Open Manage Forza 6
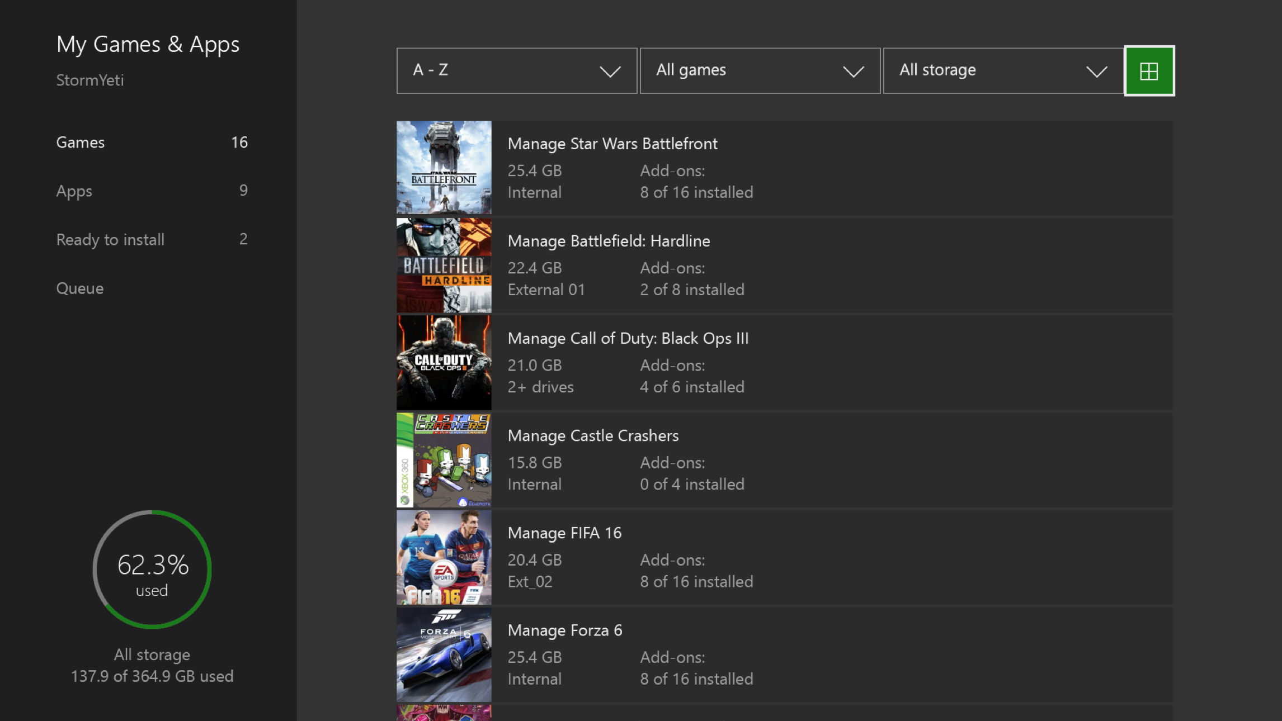 tap(785, 654)
